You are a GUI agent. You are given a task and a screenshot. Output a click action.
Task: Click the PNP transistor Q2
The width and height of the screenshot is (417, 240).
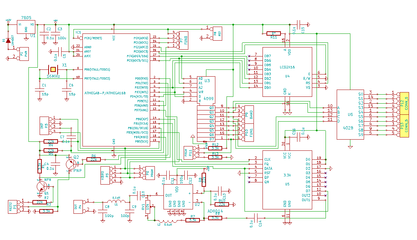tap(71, 164)
